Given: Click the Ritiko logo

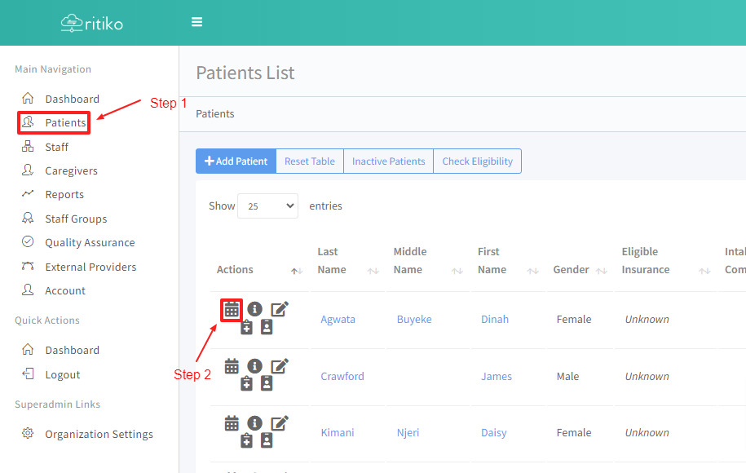Looking at the screenshot, I should pos(92,23).
